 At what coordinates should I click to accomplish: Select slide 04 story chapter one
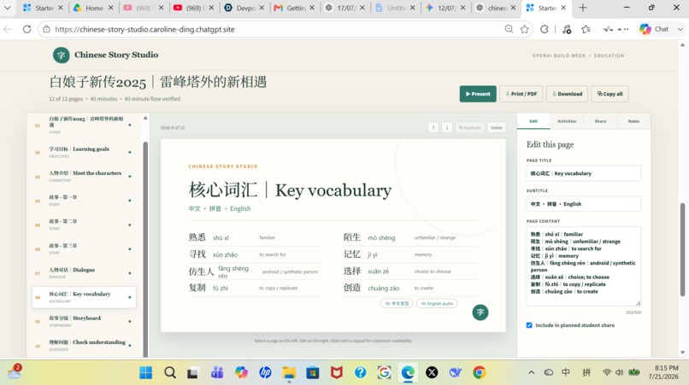[84, 201]
